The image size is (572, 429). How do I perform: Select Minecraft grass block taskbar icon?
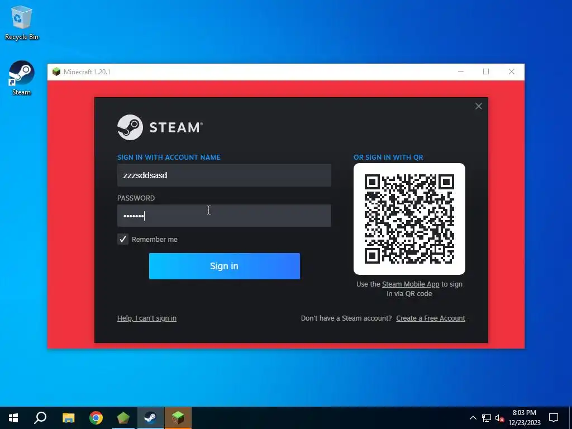pos(178,418)
